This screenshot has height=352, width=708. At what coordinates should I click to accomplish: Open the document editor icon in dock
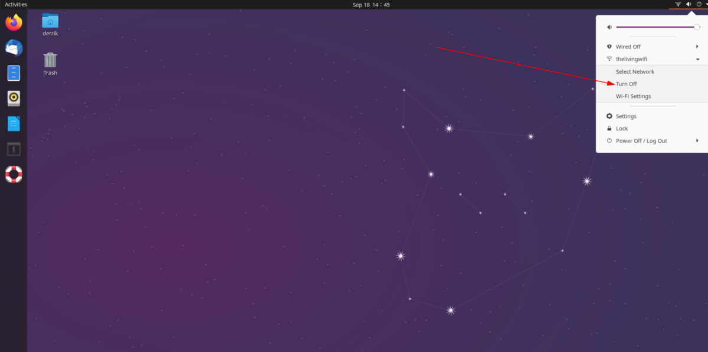click(x=13, y=124)
